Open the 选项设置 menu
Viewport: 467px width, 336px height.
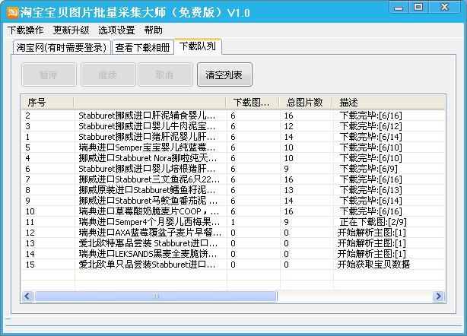point(116,30)
